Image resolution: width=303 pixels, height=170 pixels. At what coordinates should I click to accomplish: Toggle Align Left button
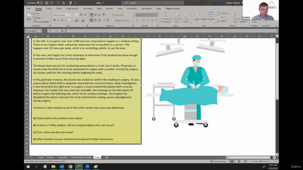pos(91,20)
